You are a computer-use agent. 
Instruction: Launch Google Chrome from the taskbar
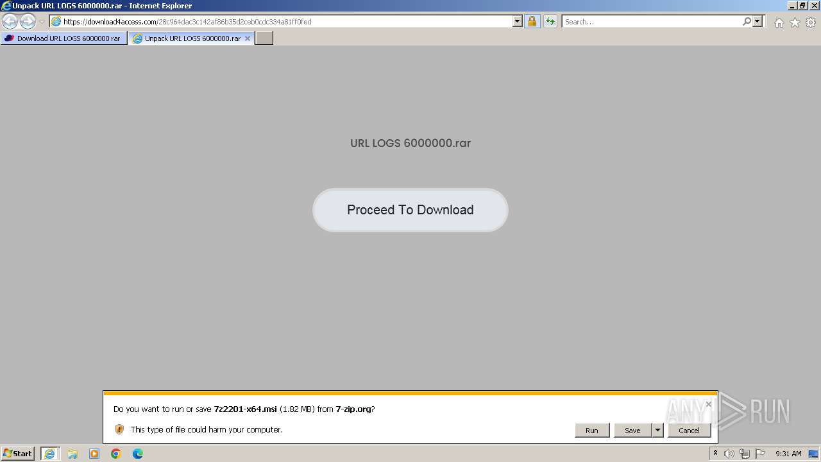116,454
